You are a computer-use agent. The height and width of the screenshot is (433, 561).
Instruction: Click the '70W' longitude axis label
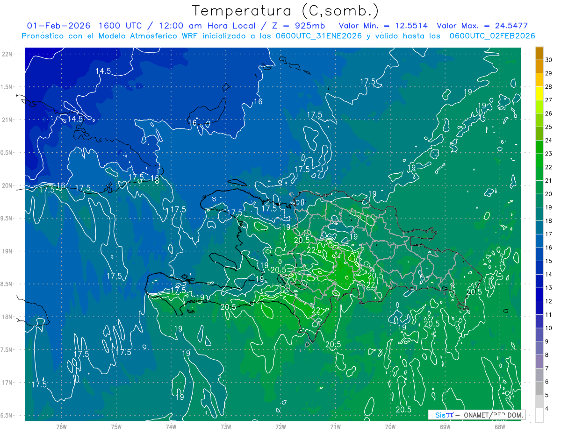tap(390, 427)
